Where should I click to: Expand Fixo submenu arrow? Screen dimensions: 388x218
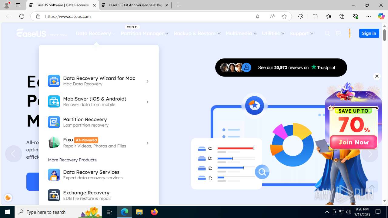click(147, 143)
